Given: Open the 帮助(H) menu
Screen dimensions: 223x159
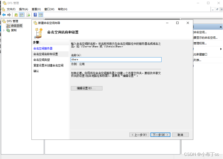Looking at the screenshot, I should tap(62, 9).
